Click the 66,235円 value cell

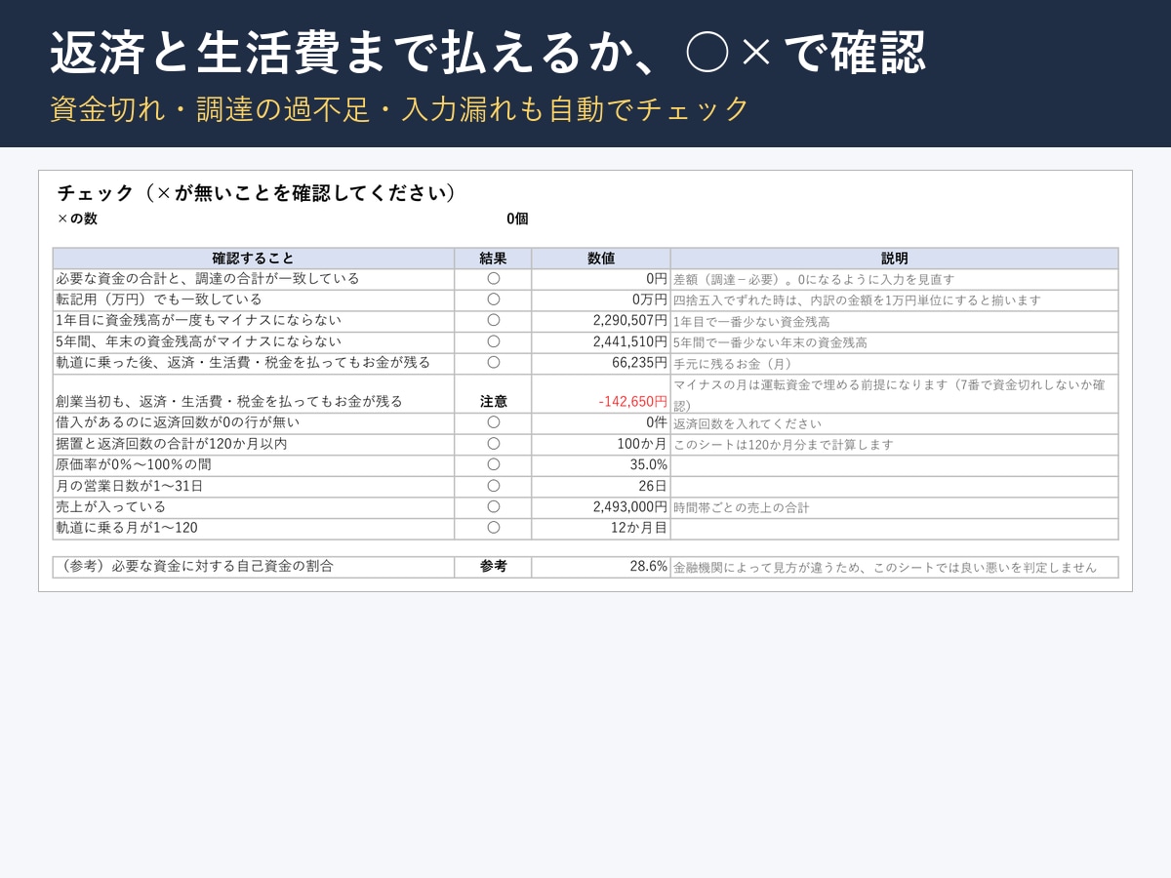point(601,363)
